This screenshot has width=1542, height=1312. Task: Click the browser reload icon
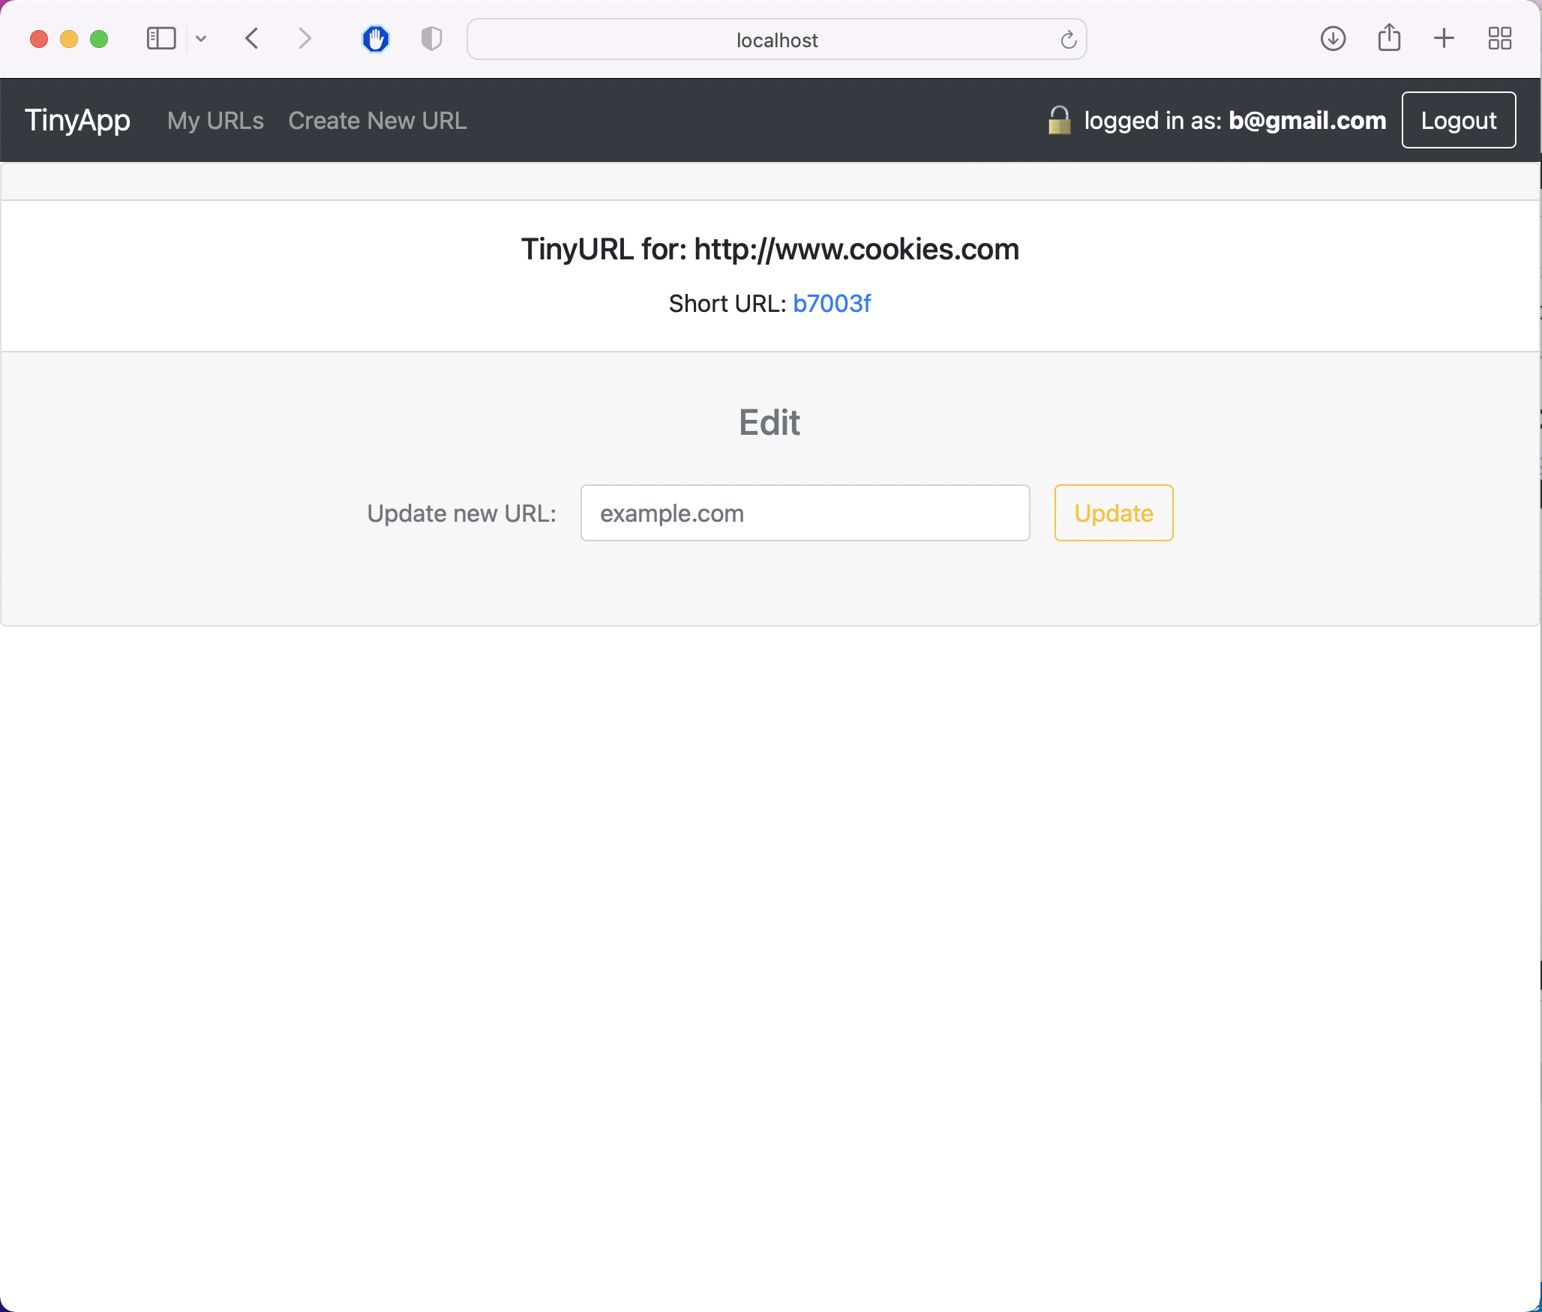pyautogui.click(x=1068, y=39)
